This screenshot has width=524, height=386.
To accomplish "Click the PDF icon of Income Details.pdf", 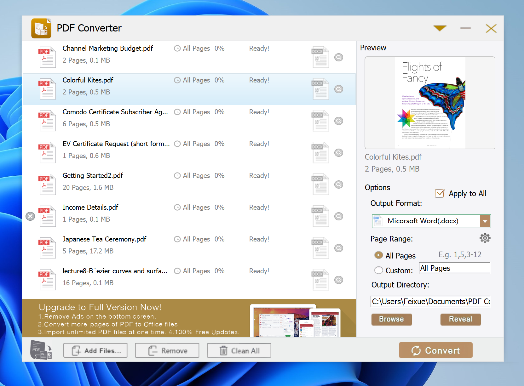I will click(47, 216).
